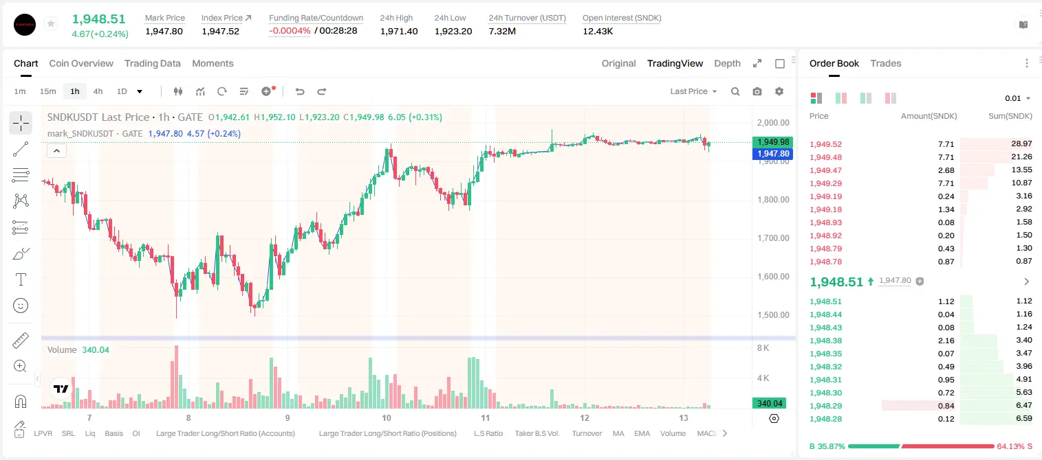Screen dimensions: 1042x460
Task: Toggle the chart layout square checkbox
Action: pyautogui.click(x=780, y=63)
